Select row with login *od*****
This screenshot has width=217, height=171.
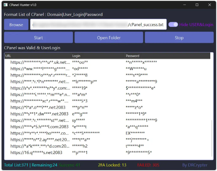click(x=107, y=69)
